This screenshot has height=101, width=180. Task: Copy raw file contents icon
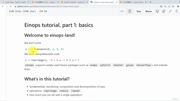tap(164, 11)
